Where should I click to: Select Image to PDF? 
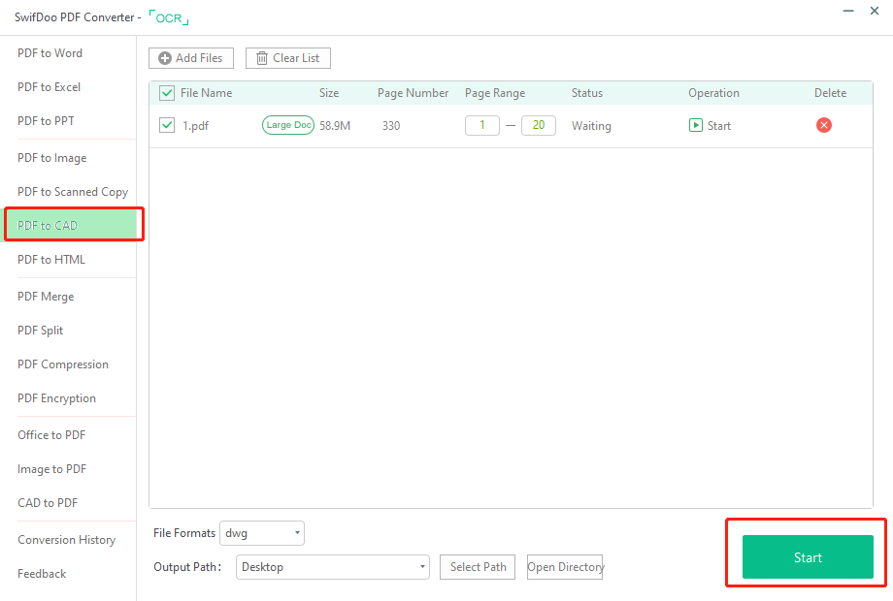(51, 469)
